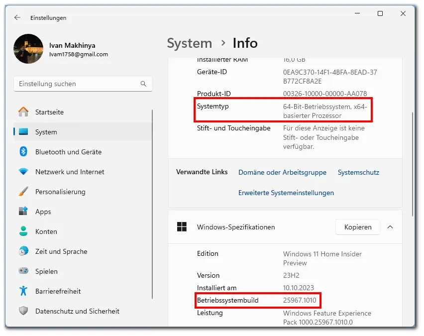The width and height of the screenshot is (424, 336).
Task: Click the Spielen gamepad icon
Action: click(23, 270)
